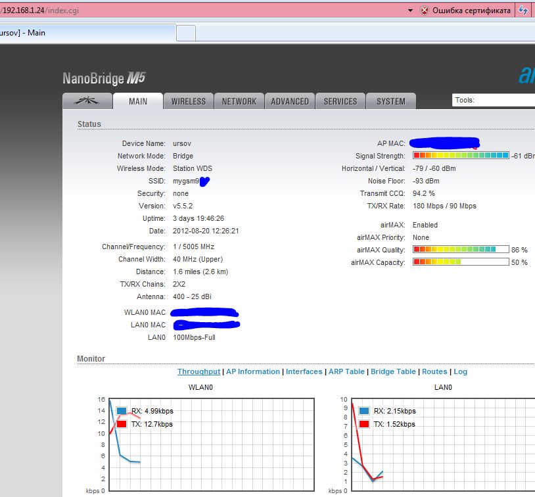Show the ARP Table link

tap(346, 371)
